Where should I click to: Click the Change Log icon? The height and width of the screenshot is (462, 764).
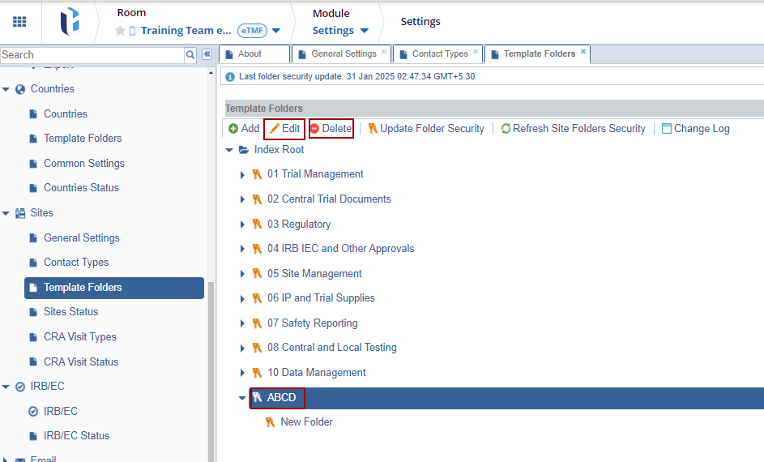[x=667, y=128]
